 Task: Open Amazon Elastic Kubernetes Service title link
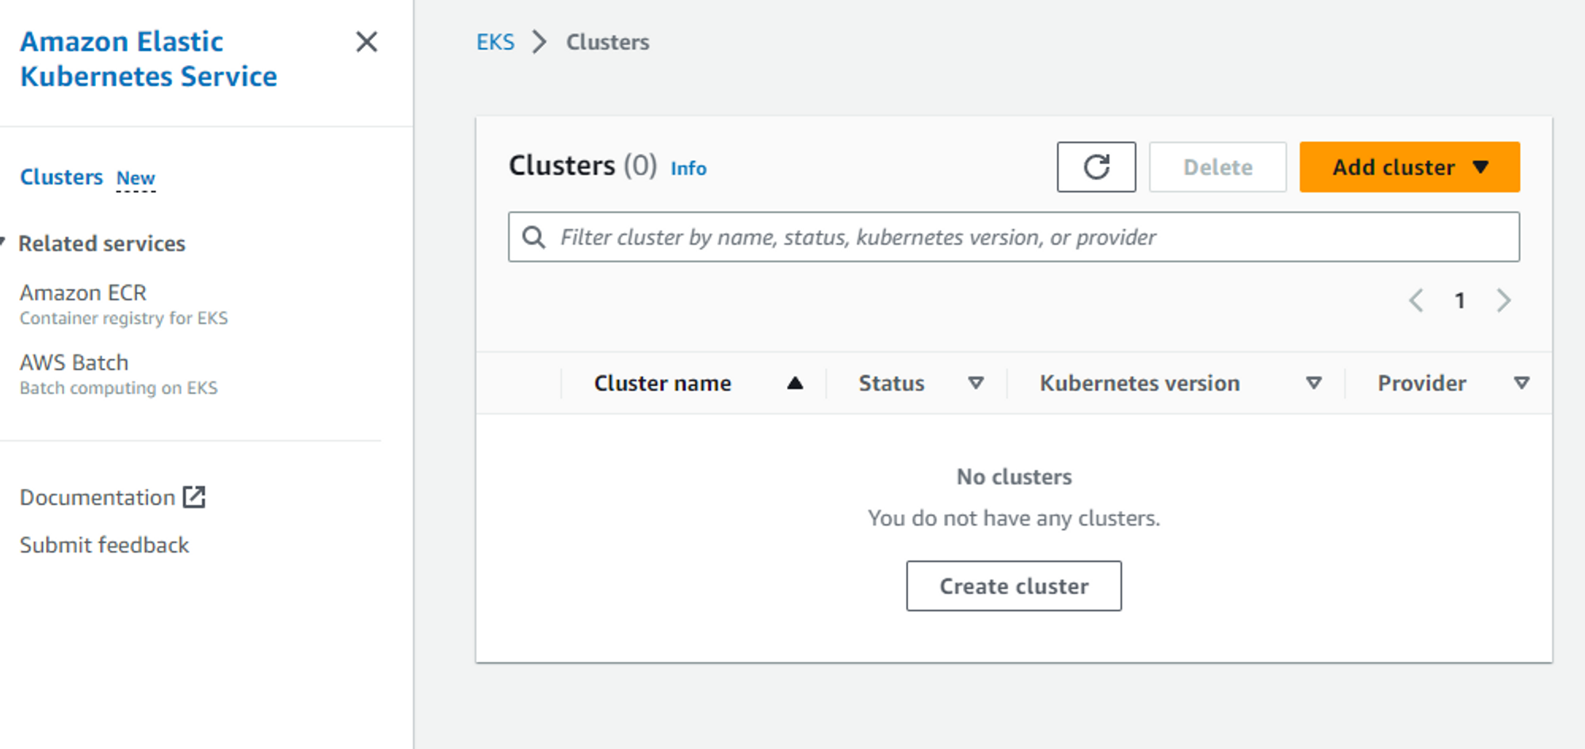pyautogui.click(x=148, y=59)
